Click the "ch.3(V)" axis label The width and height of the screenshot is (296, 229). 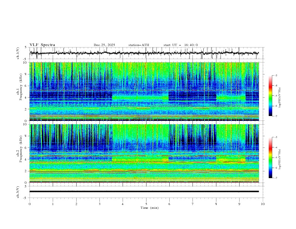18,192
